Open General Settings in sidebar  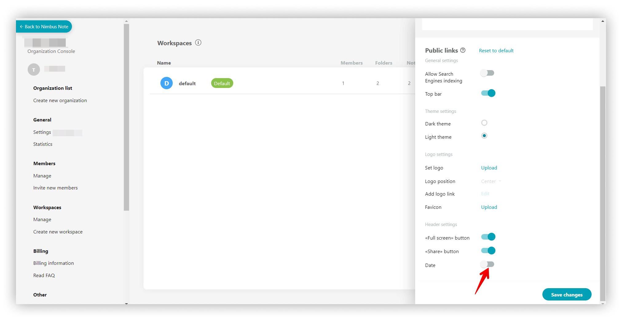(42, 132)
